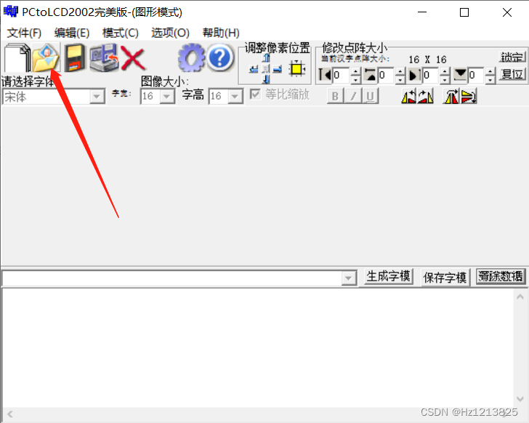Click the 生成字模 button
Screen dimensions: 529x423
[388, 276]
